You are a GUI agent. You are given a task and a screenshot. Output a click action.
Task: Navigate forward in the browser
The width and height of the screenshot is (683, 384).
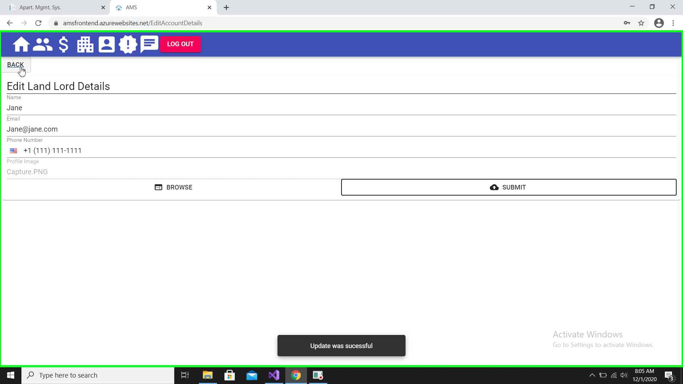(x=24, y=23)
